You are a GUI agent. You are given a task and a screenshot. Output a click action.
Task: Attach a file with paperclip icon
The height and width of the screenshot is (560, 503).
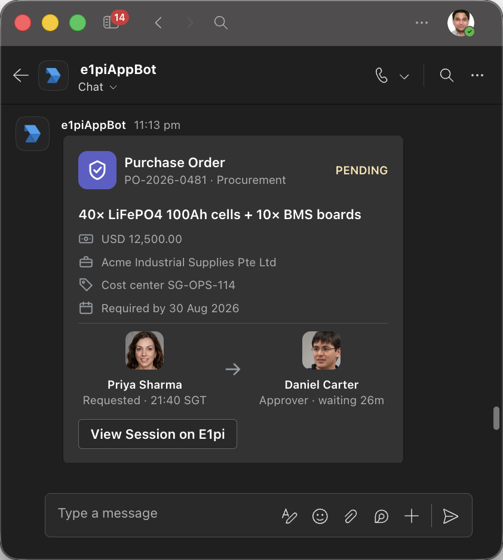pyautogui.click(x=351, y=516)
